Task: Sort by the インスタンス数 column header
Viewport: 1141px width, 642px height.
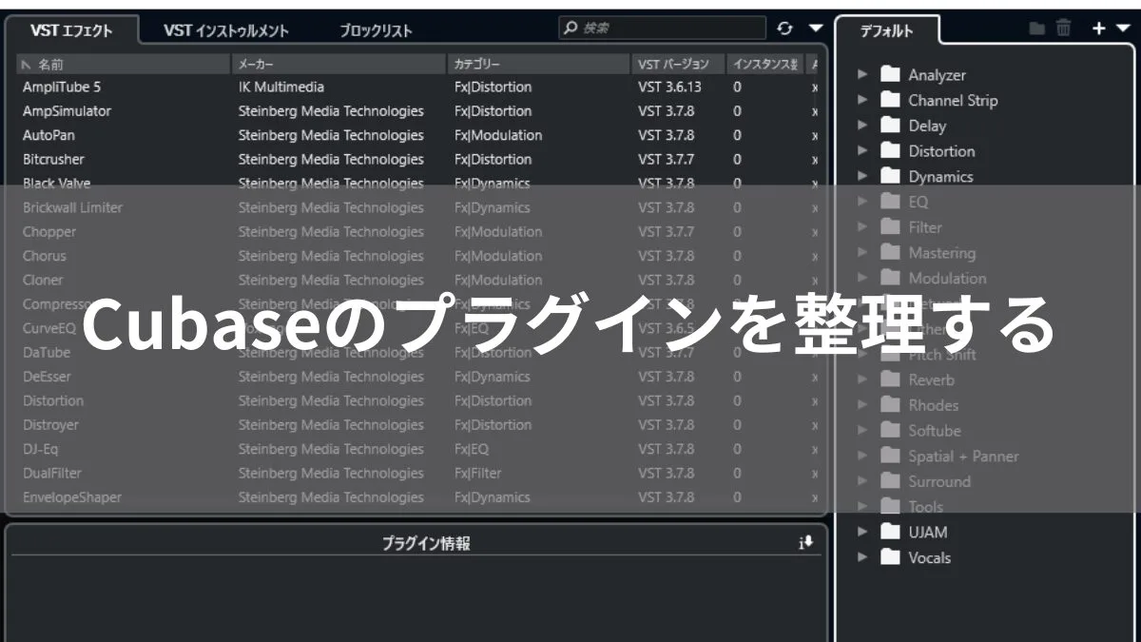Action: [765, 64]
